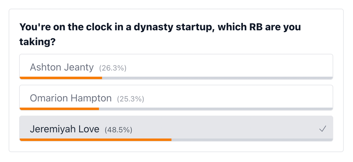Viewport: 353px width, 162px height.
Task: Click the Ashton Jeanty name text
Action: (x=62, y=67)
